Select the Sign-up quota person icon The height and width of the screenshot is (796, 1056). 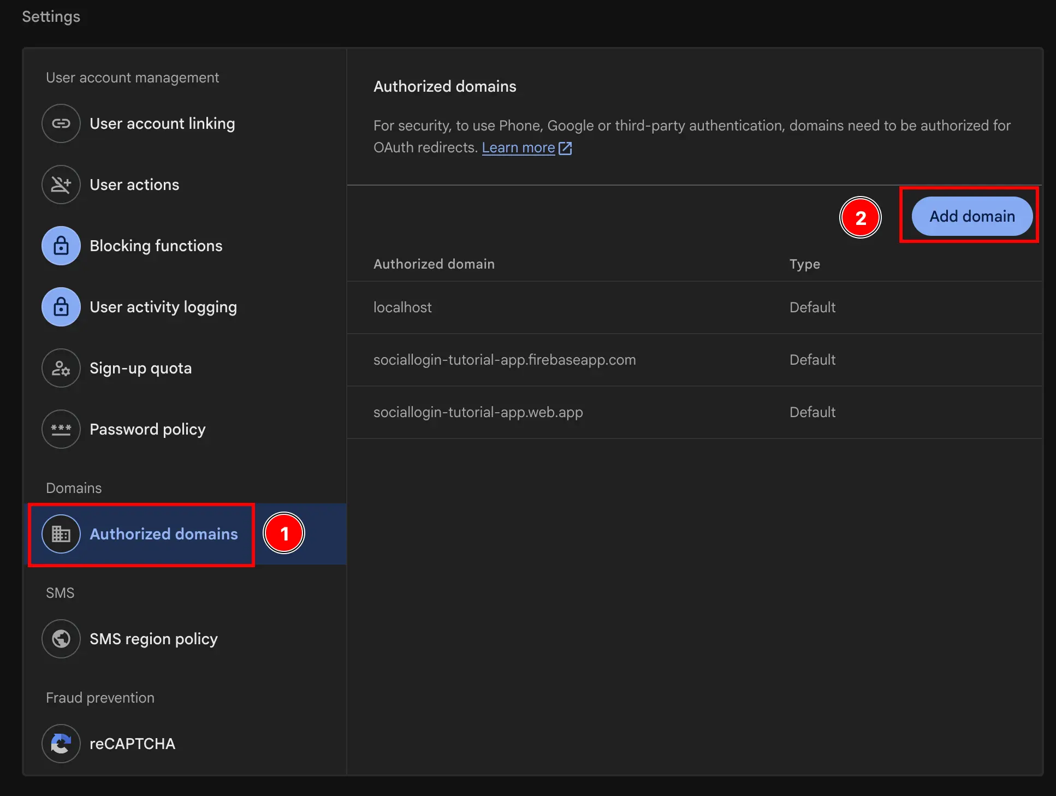61,368
